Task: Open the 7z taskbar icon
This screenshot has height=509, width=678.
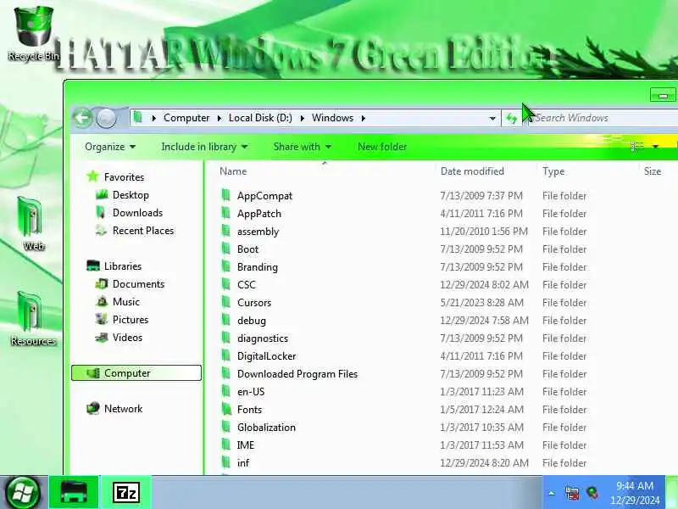Action: tap(125, 493)
